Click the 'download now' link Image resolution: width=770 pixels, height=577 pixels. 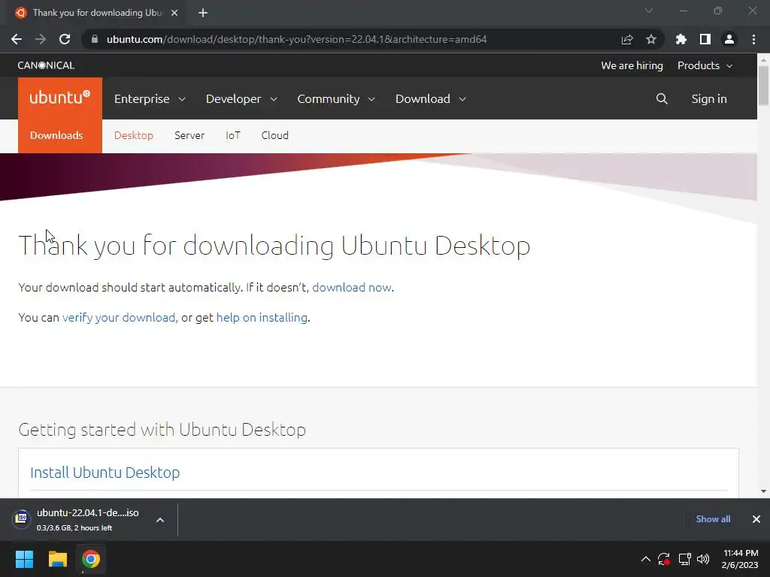click(x=352, y=288)
